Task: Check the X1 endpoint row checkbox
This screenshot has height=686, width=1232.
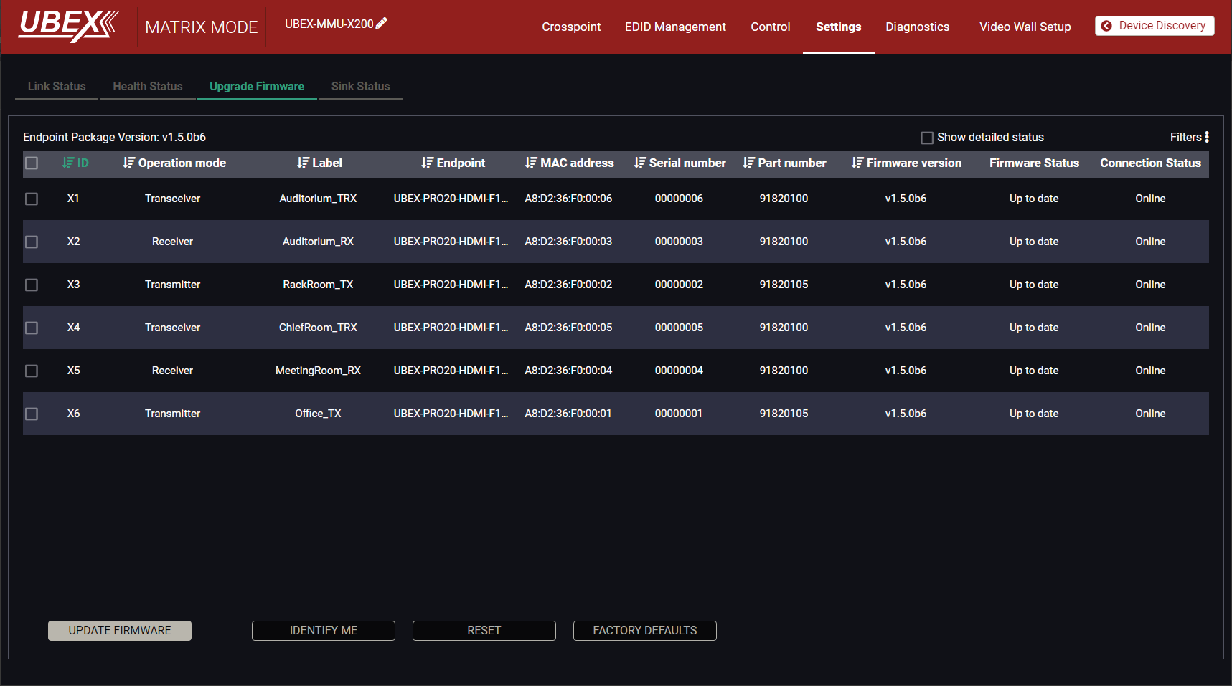Action: (32, 199)
